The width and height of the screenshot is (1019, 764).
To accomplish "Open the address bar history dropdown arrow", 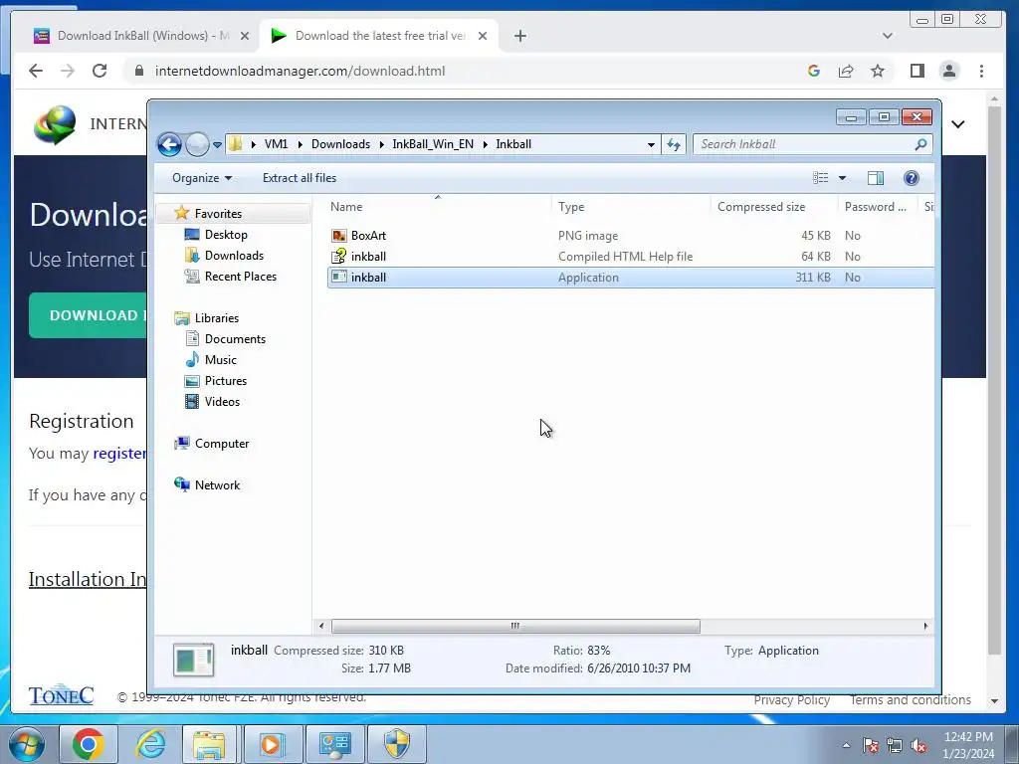I will pyautogui.click(x=651, y=145).
